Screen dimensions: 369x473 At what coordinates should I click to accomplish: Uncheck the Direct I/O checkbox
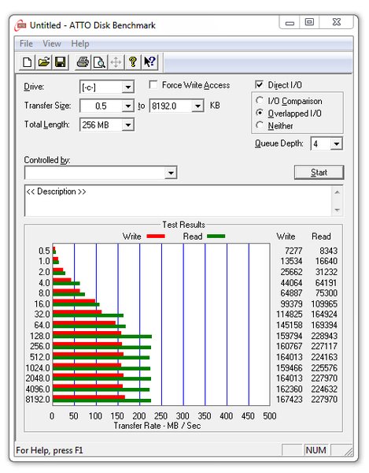pyautogui.click(x=259, y=84)
